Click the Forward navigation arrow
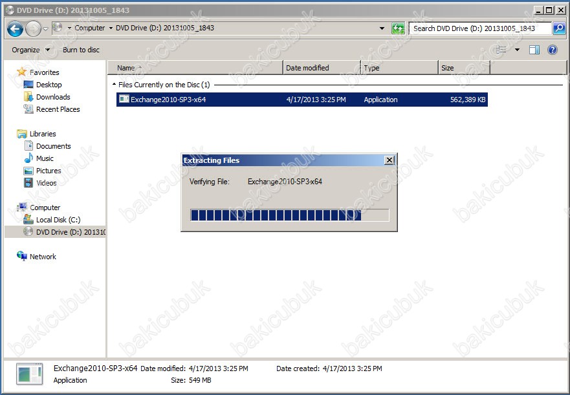The image size is (570, 395). [33, 28]
